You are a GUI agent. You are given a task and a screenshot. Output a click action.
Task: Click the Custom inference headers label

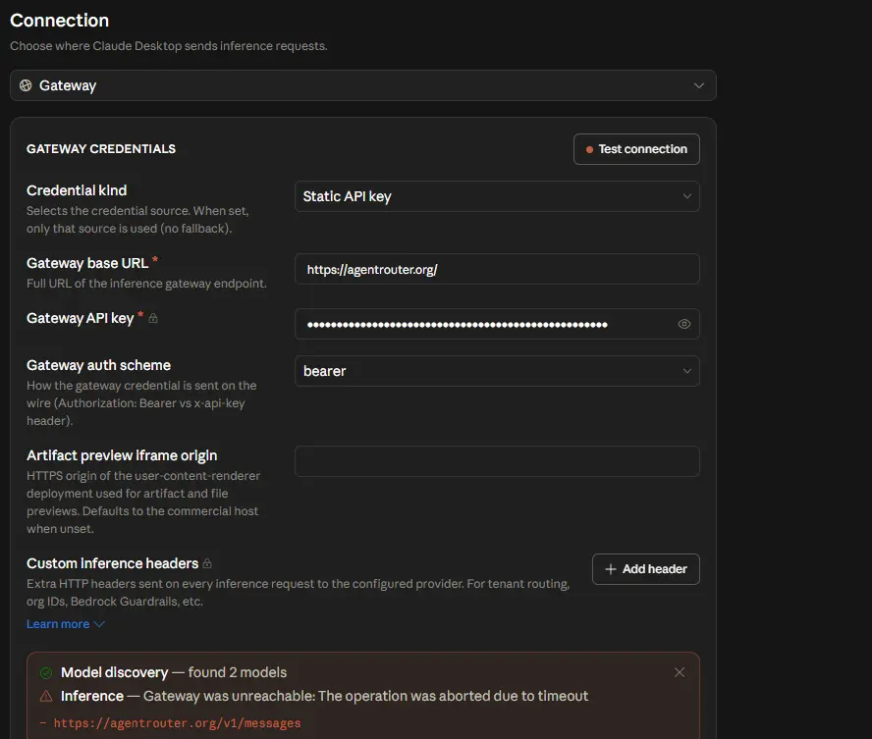[x=112, y=563]
